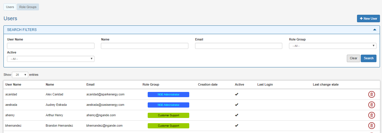Viewport: 382px width, 133px height.
Task: Click the New User button
Action: tap(368, 19)
